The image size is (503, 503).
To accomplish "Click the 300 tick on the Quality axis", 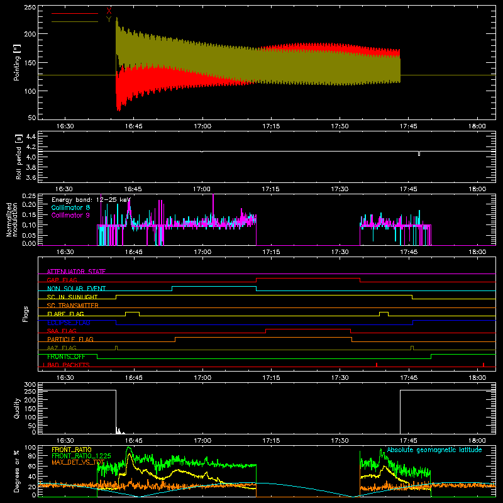I will (x=30, y=385).
